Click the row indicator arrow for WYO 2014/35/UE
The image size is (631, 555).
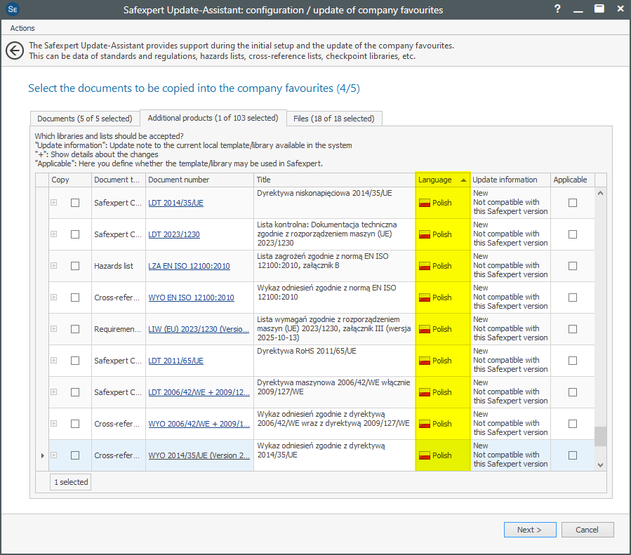[x=42, y=455]
